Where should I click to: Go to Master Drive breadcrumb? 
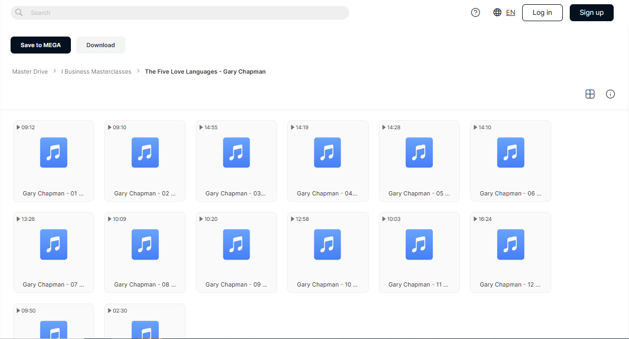click(x=30, y=72)
